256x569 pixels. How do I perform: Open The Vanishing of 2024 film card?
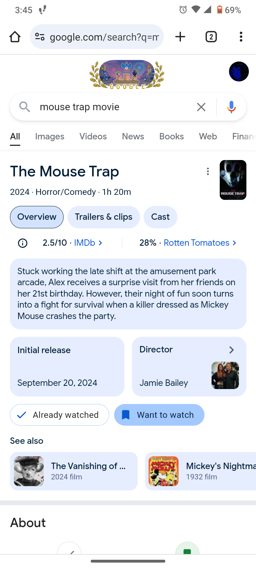[74, 471]
